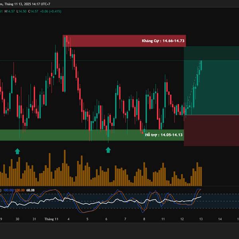
Task: Select the long position green profit zone
Action: click(212, 80)
